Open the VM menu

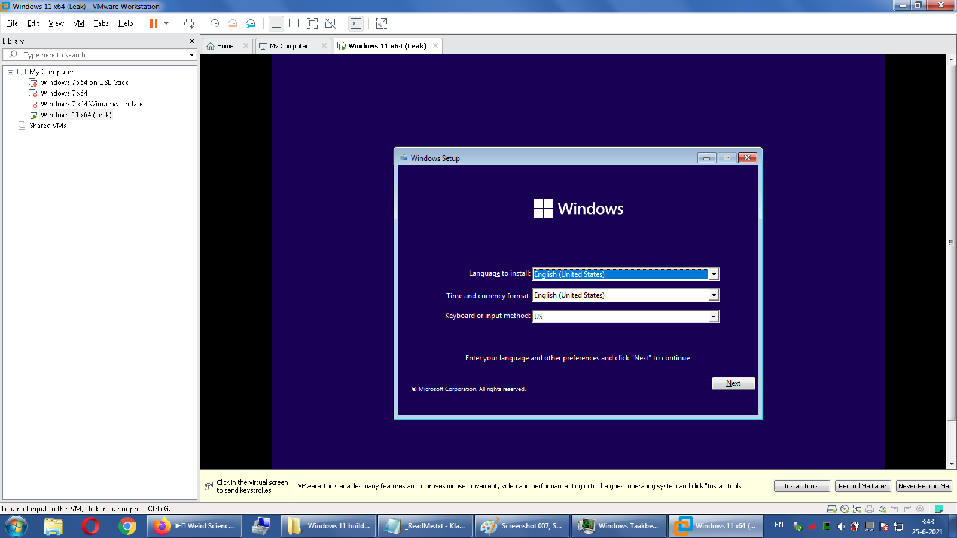coord(78,23)
